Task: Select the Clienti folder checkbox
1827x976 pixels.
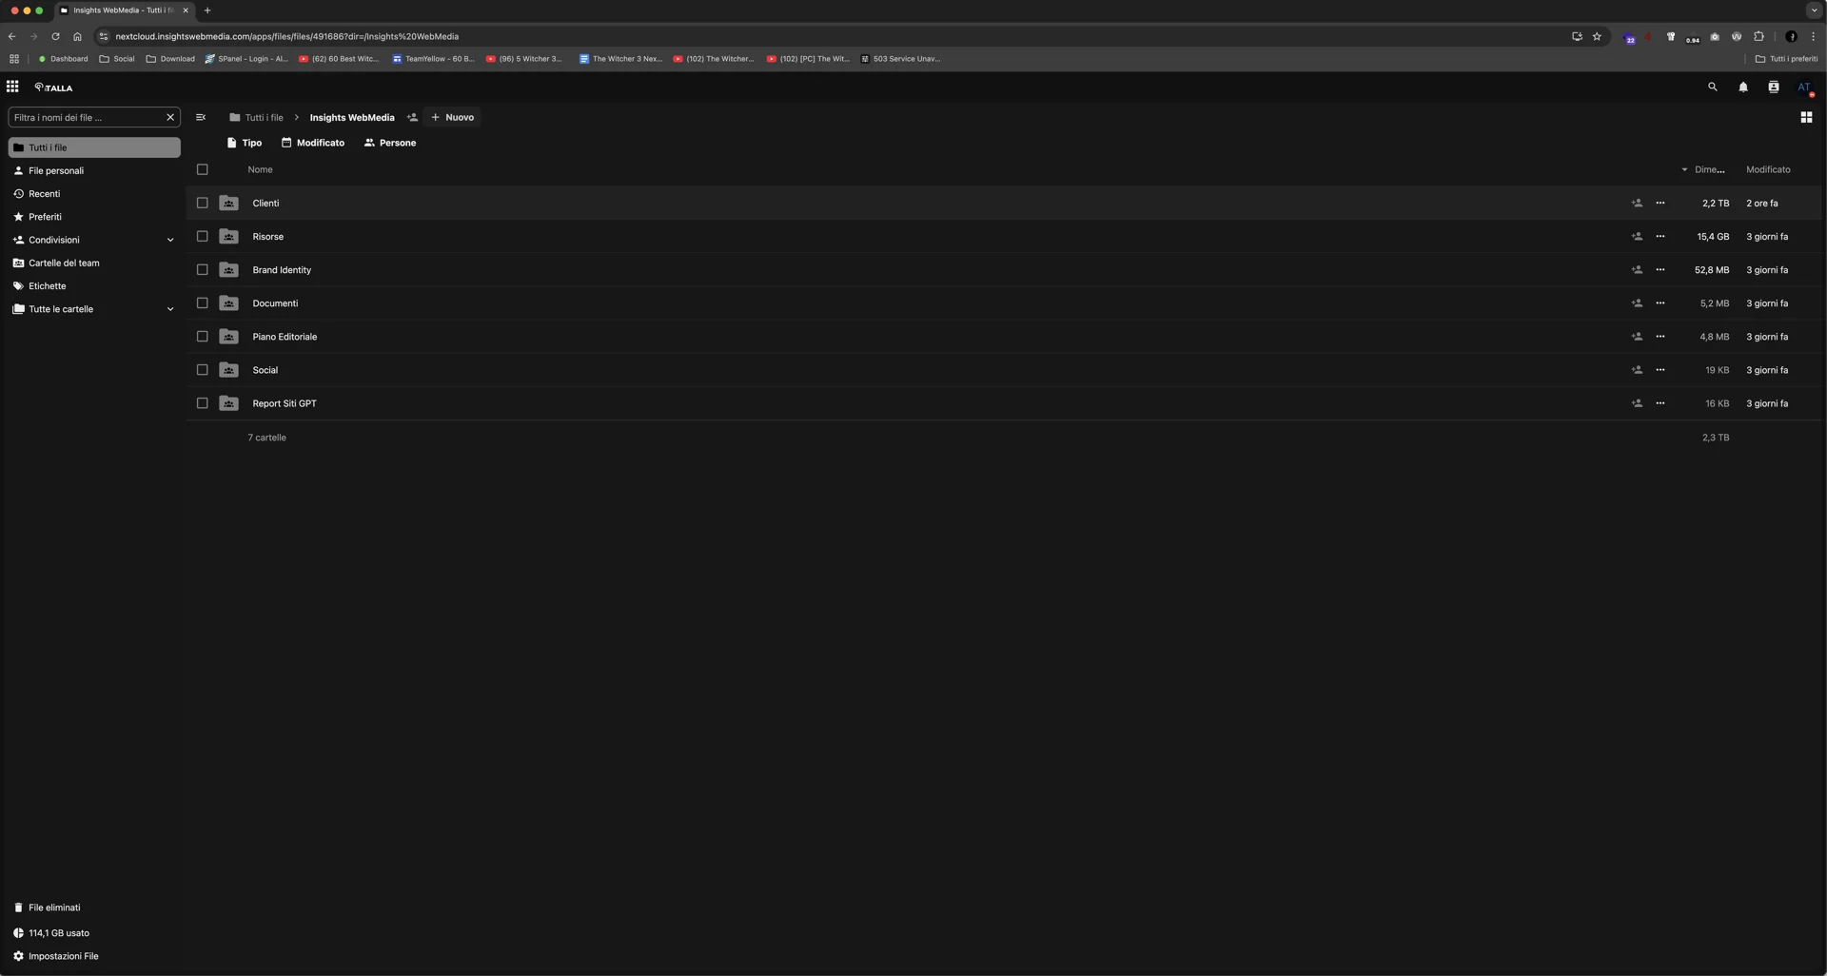Action: pos(202,203)
